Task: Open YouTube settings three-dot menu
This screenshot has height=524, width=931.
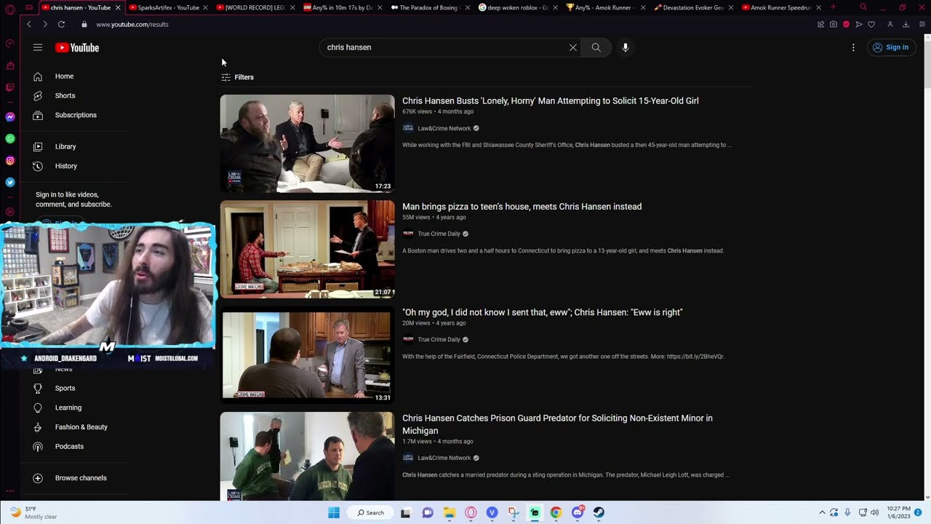Action: tap(853, 47)
